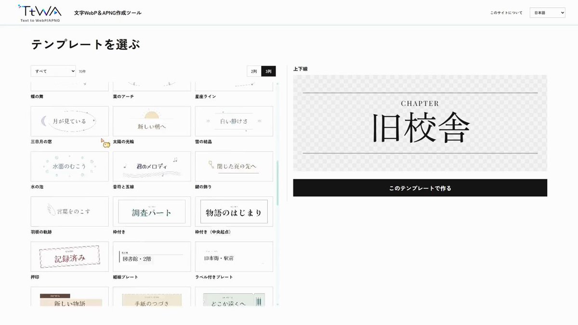Select the 手紙のつづき template thumbnail
This screenshot has height=325, width=578.
pyautogui.click(x=152, y=297)
